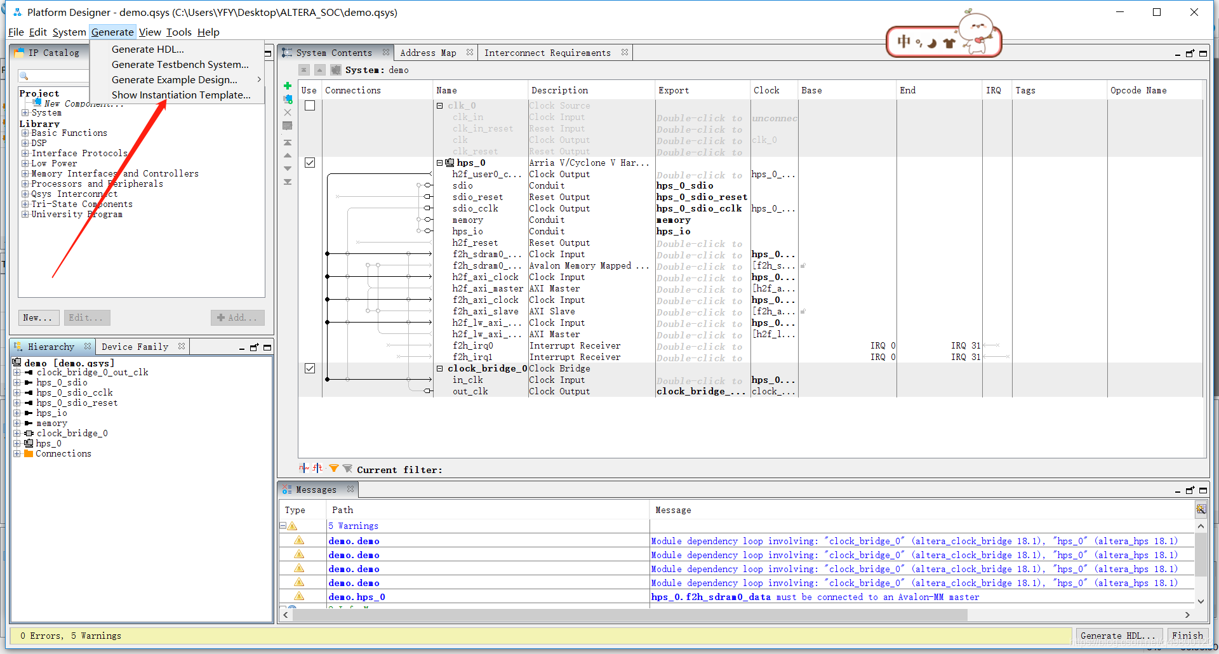Click the orange filter funnel icon
Viewport: 1219px width, 654px height.
click(334, 469)
